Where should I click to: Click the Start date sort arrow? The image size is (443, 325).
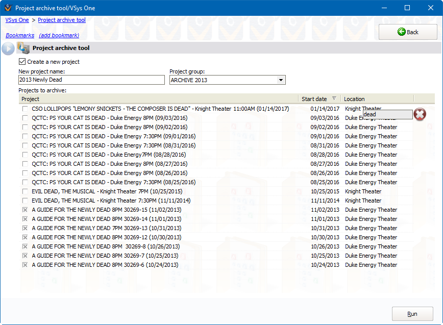point(334,99)
